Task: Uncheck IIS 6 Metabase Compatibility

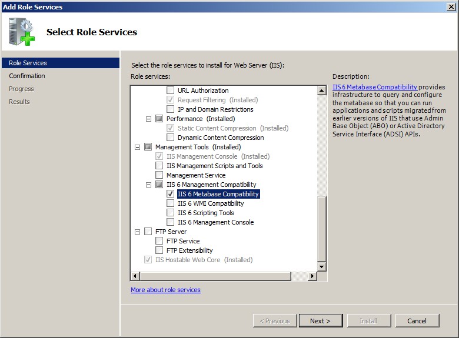Action: 171,194
